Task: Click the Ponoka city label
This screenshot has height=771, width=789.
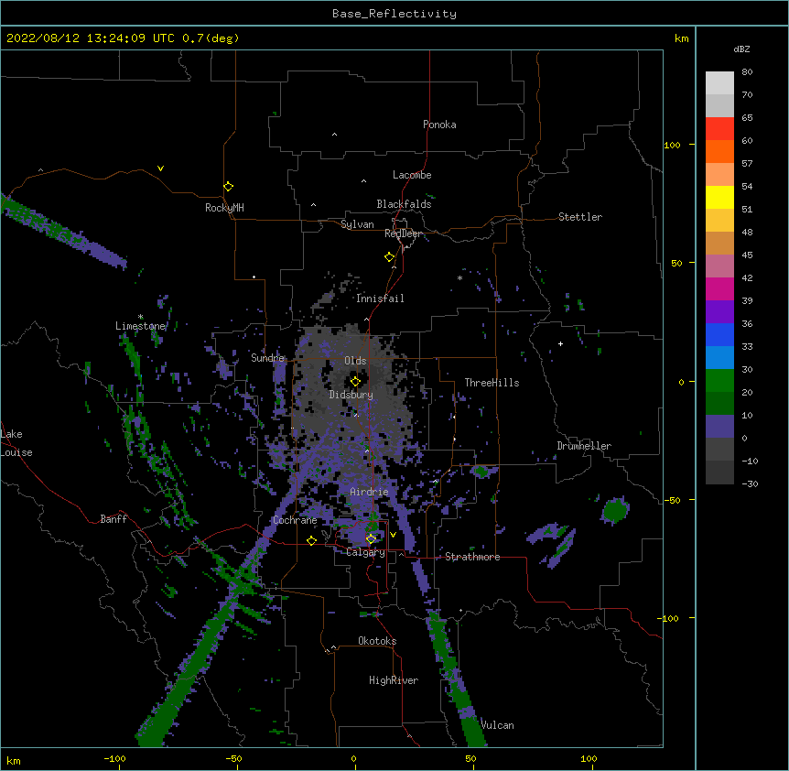Action: [439, 125]
